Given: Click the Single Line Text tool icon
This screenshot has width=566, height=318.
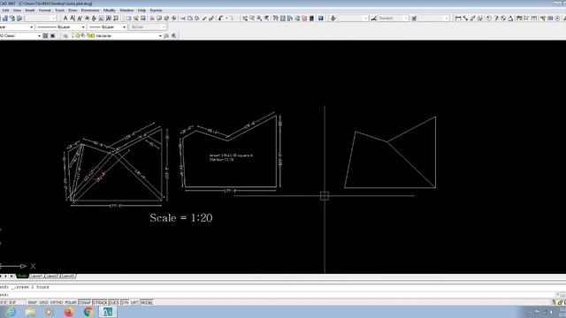Looking at the screenshot, I should click(x=73, y=19).
